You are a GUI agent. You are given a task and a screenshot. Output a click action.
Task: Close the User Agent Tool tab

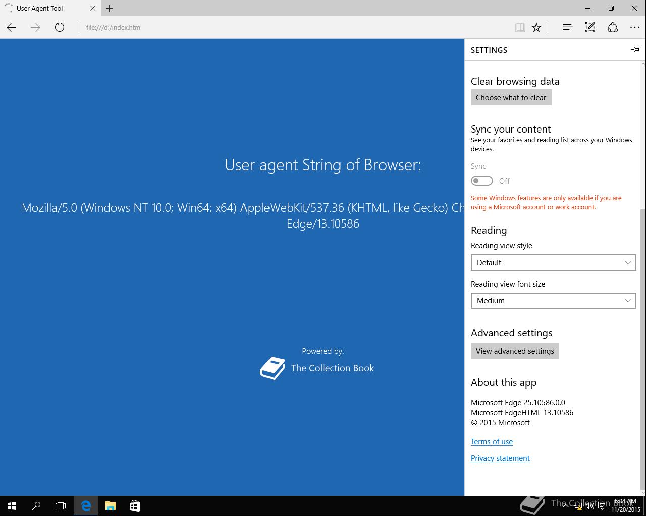point(93,8)
